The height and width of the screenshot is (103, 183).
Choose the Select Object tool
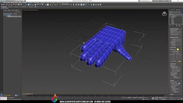19,5
